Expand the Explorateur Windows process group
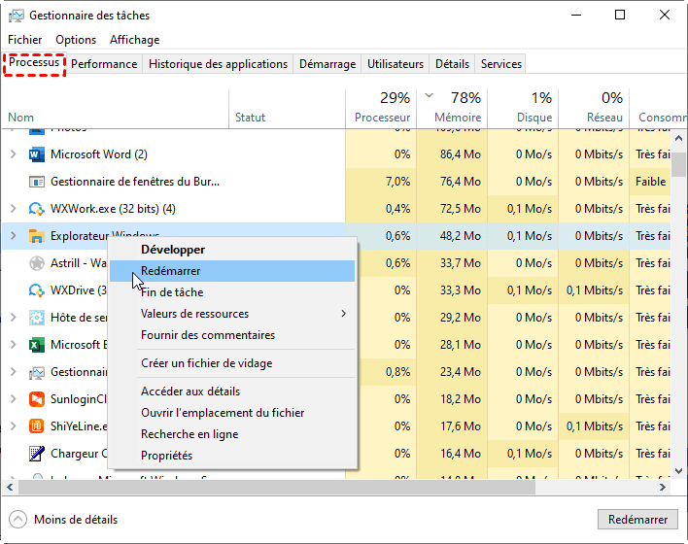The image size is (688, 544). point(13,236)
